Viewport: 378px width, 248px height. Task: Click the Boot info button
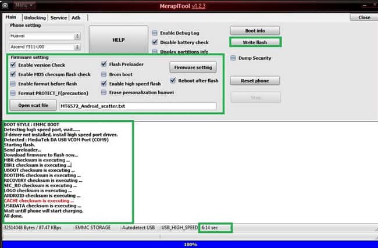(x=255, y=30)
